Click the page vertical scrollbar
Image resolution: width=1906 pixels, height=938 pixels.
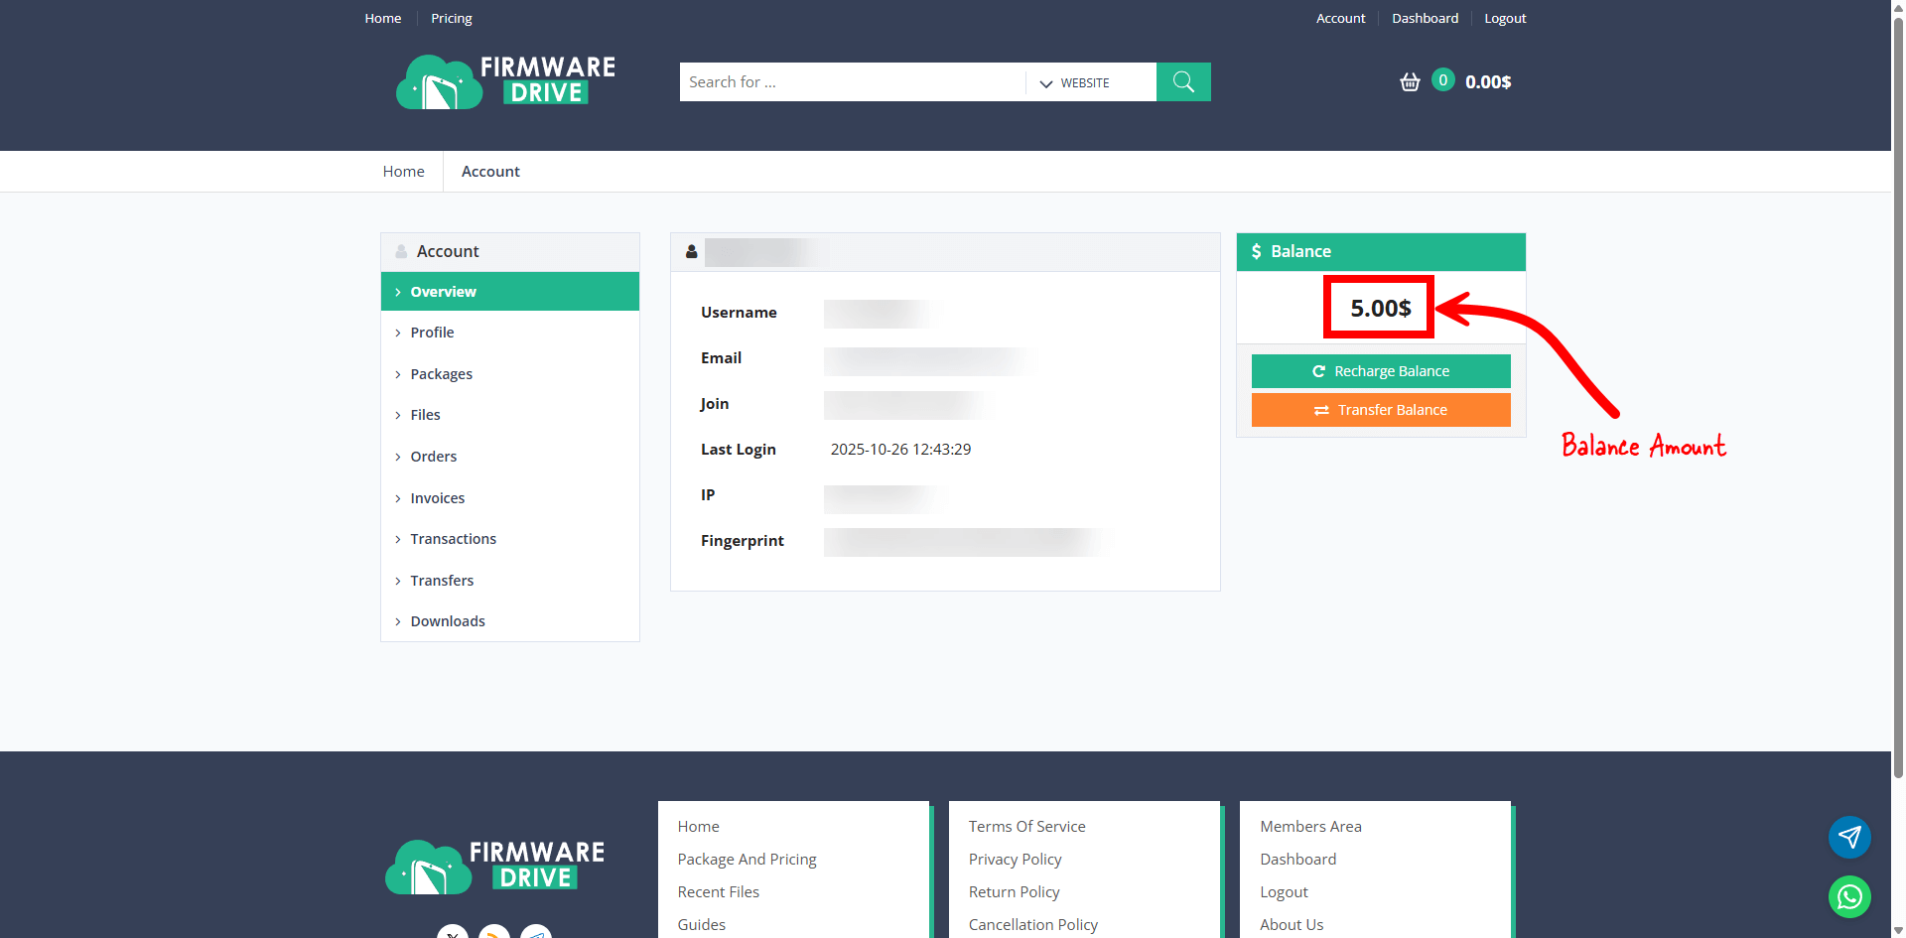click(x=1898, y=397)
